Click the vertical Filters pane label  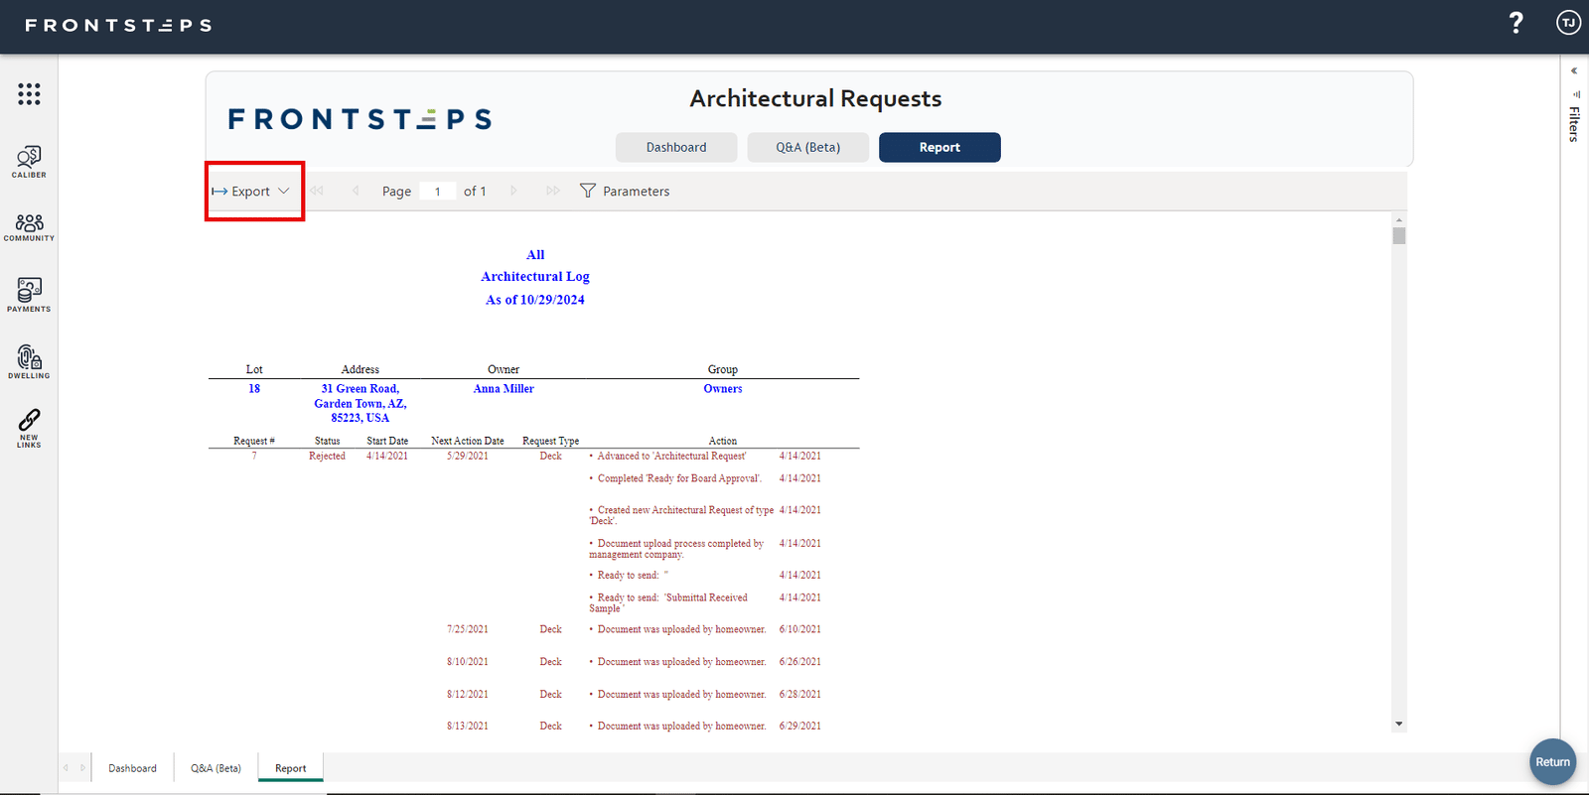tap(1574, 124)
